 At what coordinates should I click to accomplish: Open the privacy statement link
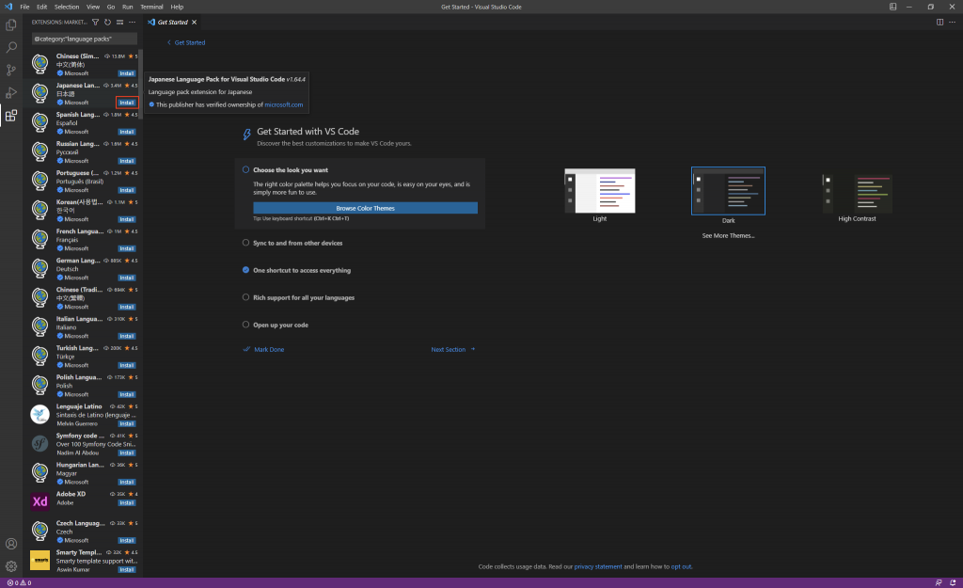coord(598,567)
